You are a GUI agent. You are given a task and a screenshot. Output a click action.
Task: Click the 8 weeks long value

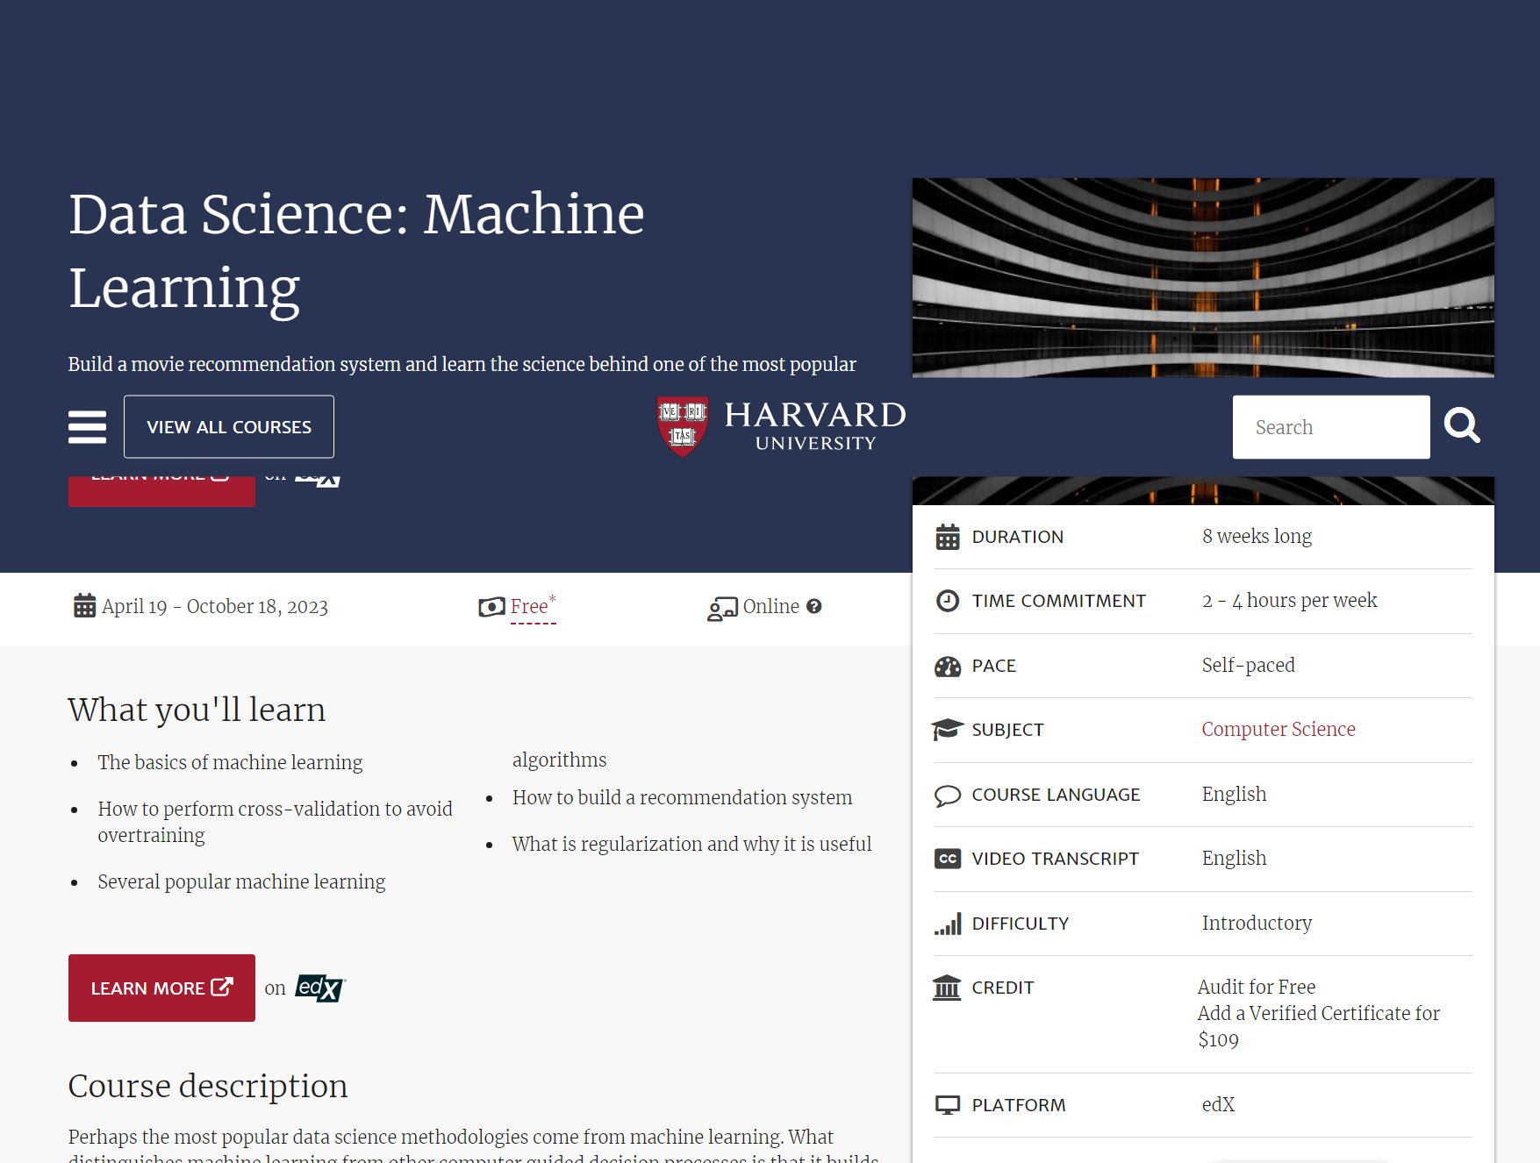1257,536
